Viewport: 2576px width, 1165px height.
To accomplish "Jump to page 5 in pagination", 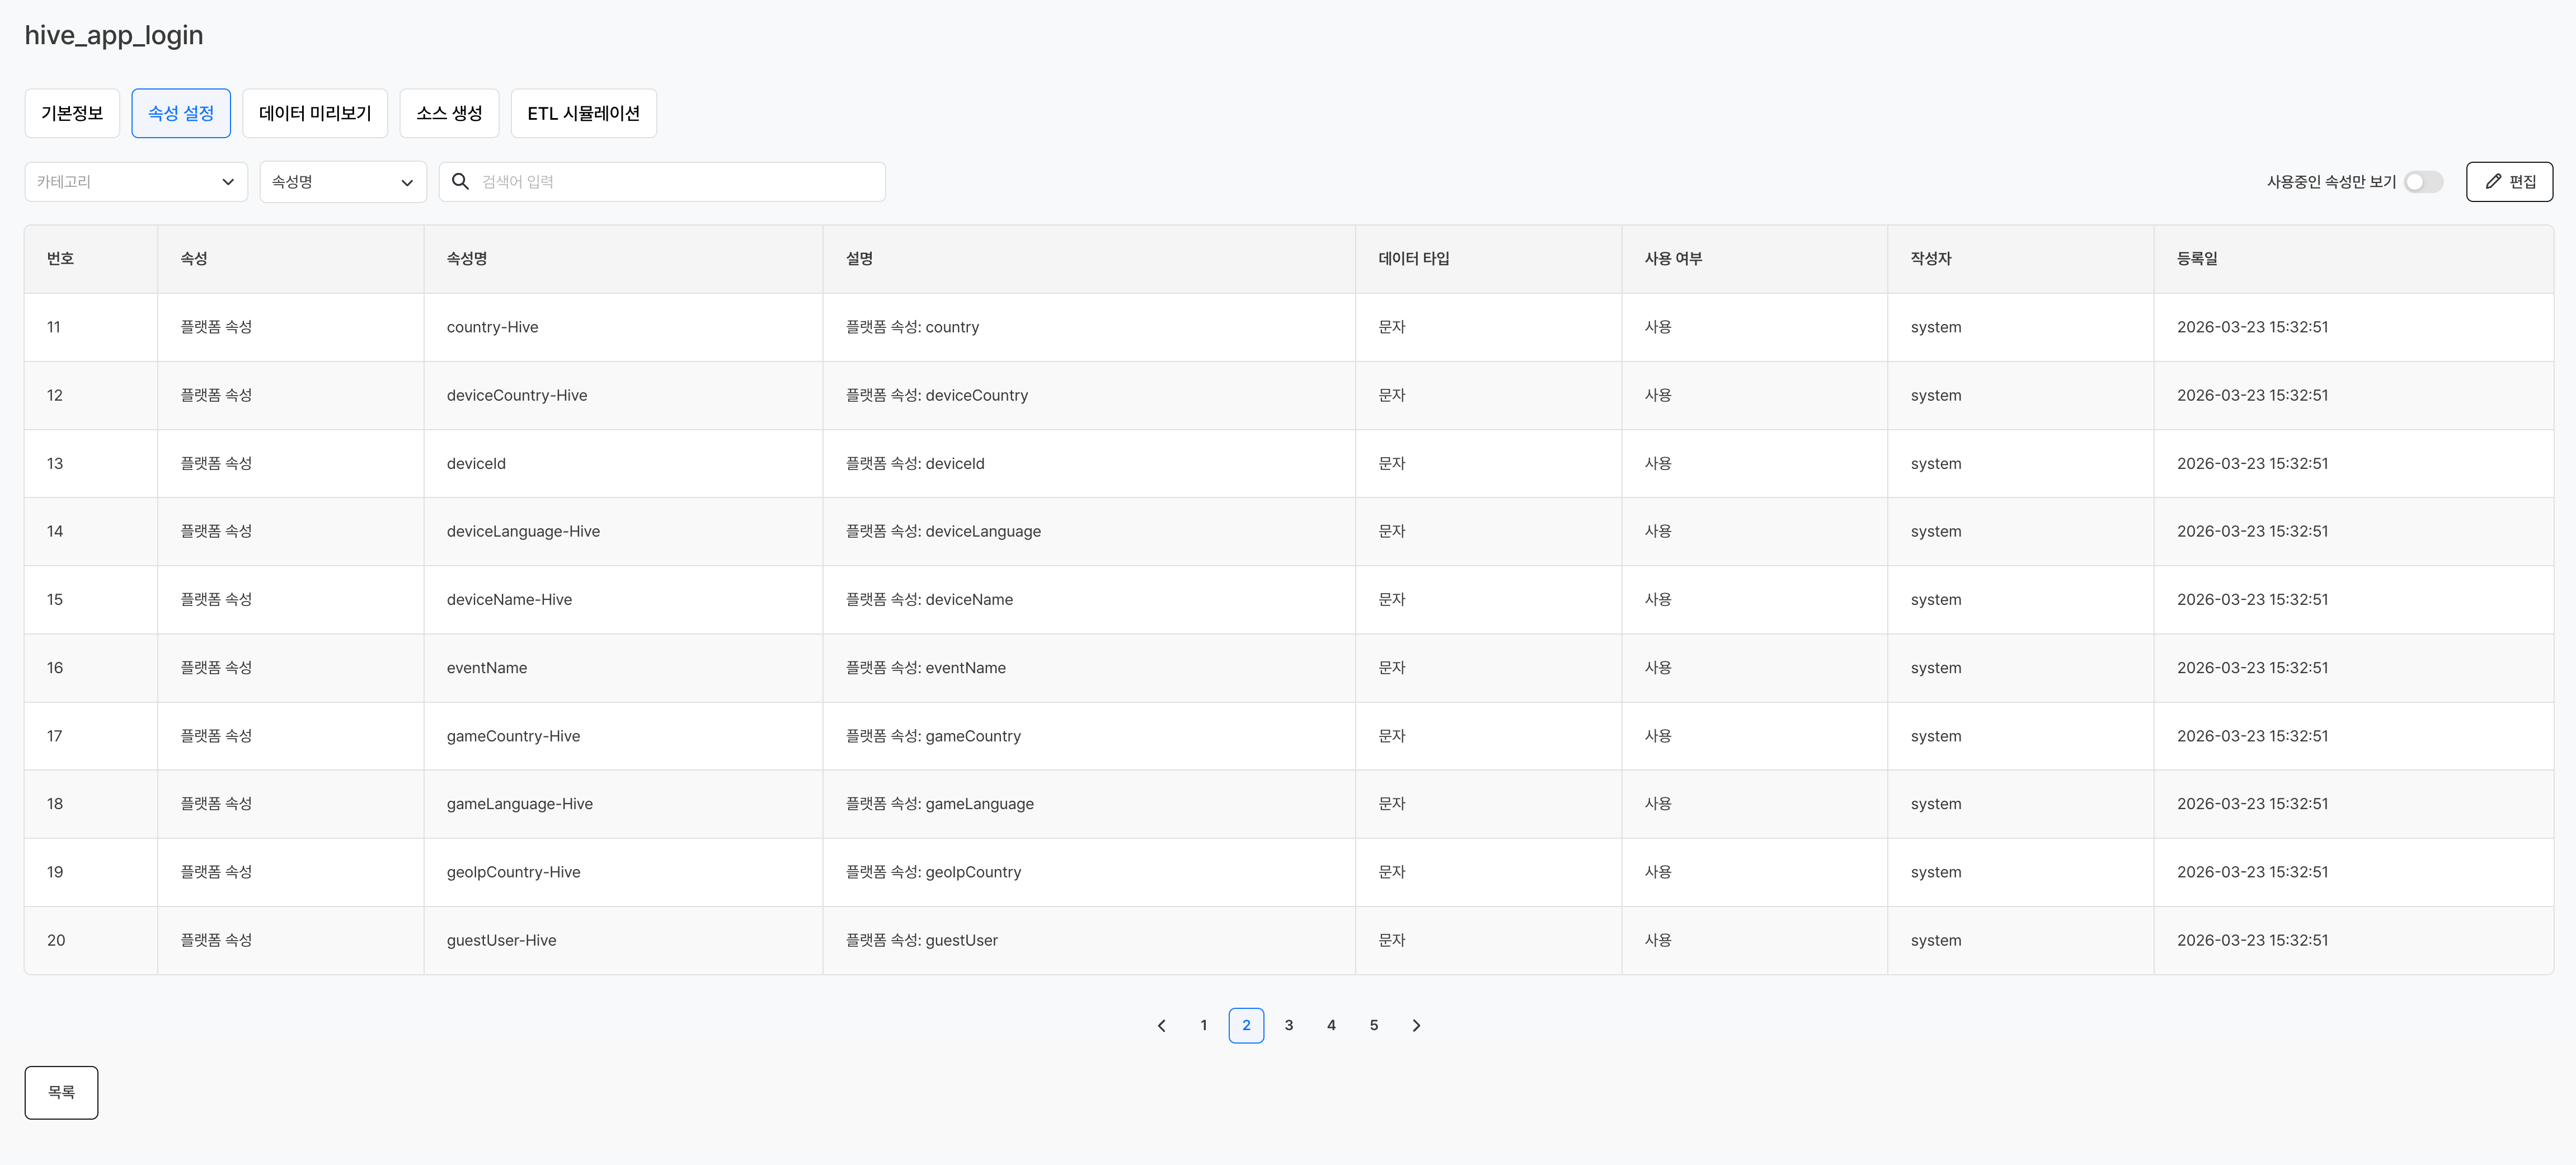I will [1373, 1025].
